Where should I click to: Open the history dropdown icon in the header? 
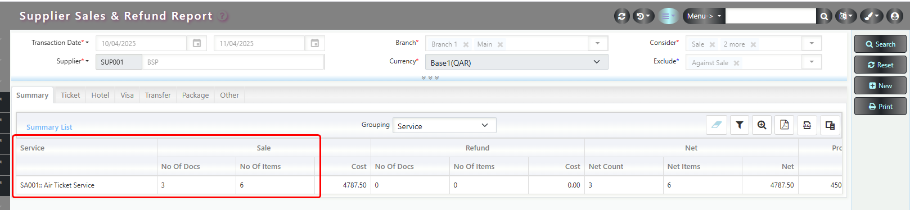pos(643,16)
